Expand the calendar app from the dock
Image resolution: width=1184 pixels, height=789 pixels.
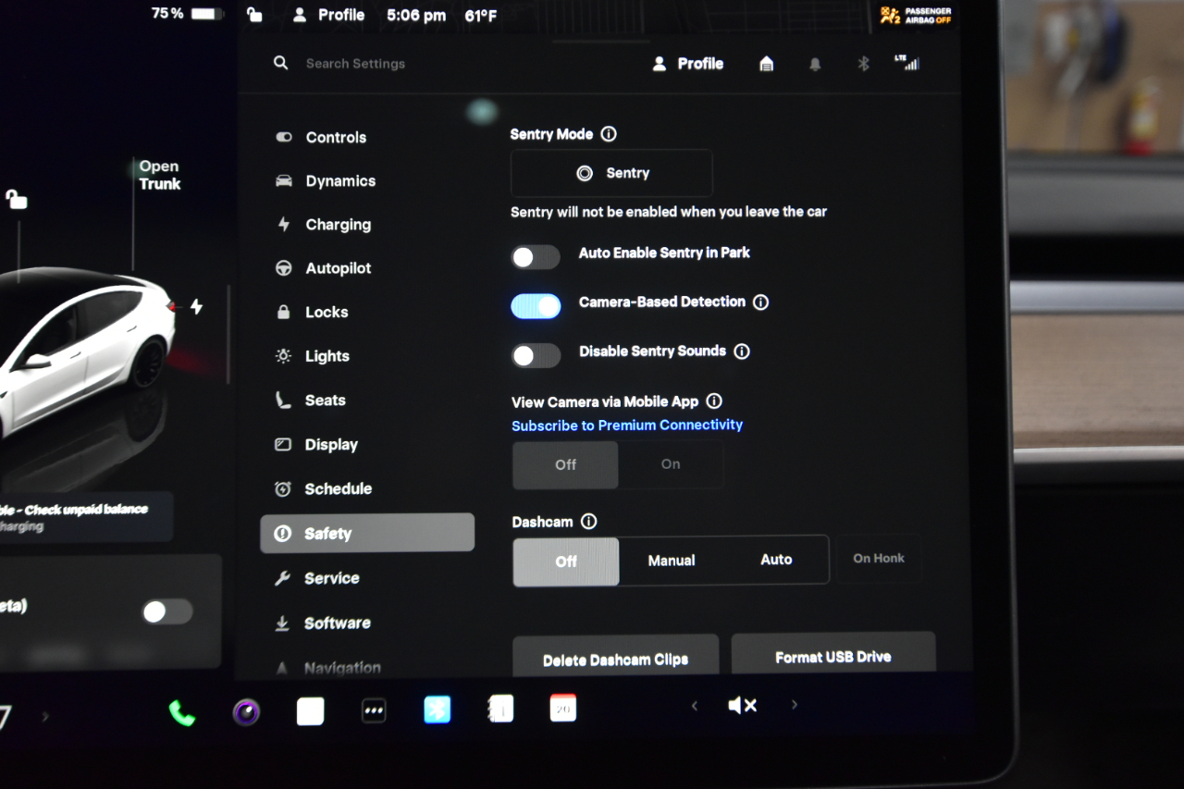click(561, 707)
